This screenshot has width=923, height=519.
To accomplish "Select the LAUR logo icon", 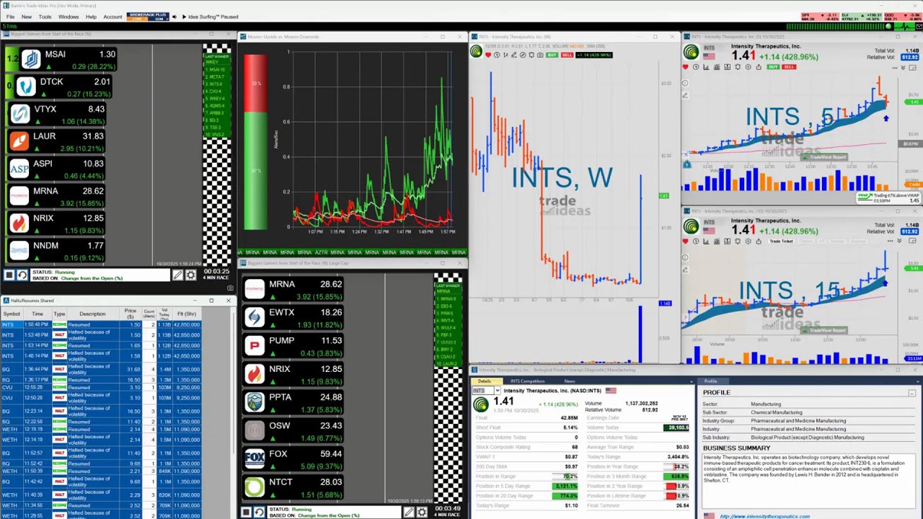I will pyautogui.click(x=20, y=141).
